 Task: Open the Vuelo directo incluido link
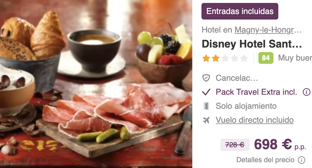(x=255, y=120)
